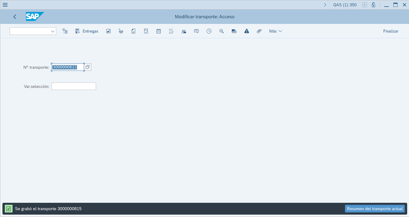Click the speech bubble texts icon
The width and height of the screenshot is (409, 217).
[x=196, y=31]
